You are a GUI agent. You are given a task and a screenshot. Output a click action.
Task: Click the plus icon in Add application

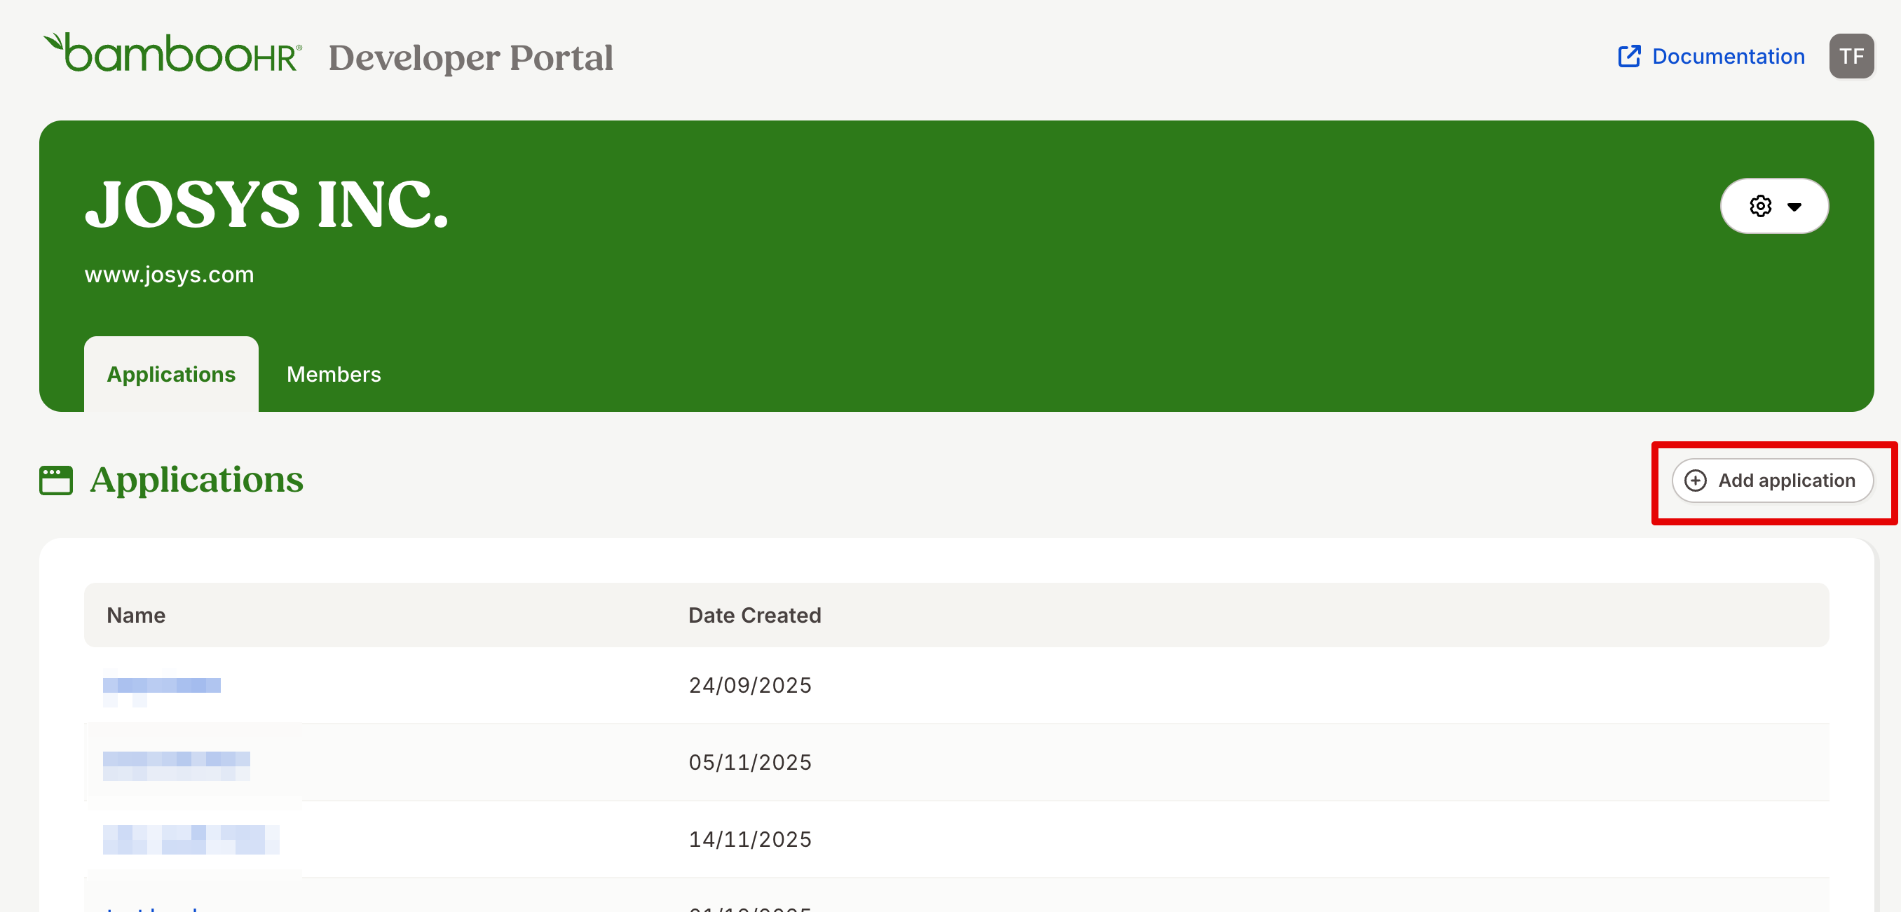tap(1696, 481)
